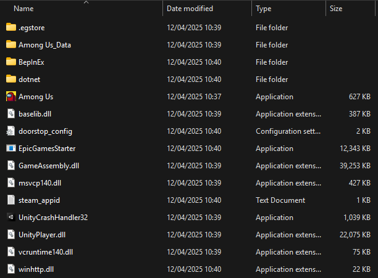Select the .egstore folder icon
This screenshot has width=378, height=278.
point(11,27)
